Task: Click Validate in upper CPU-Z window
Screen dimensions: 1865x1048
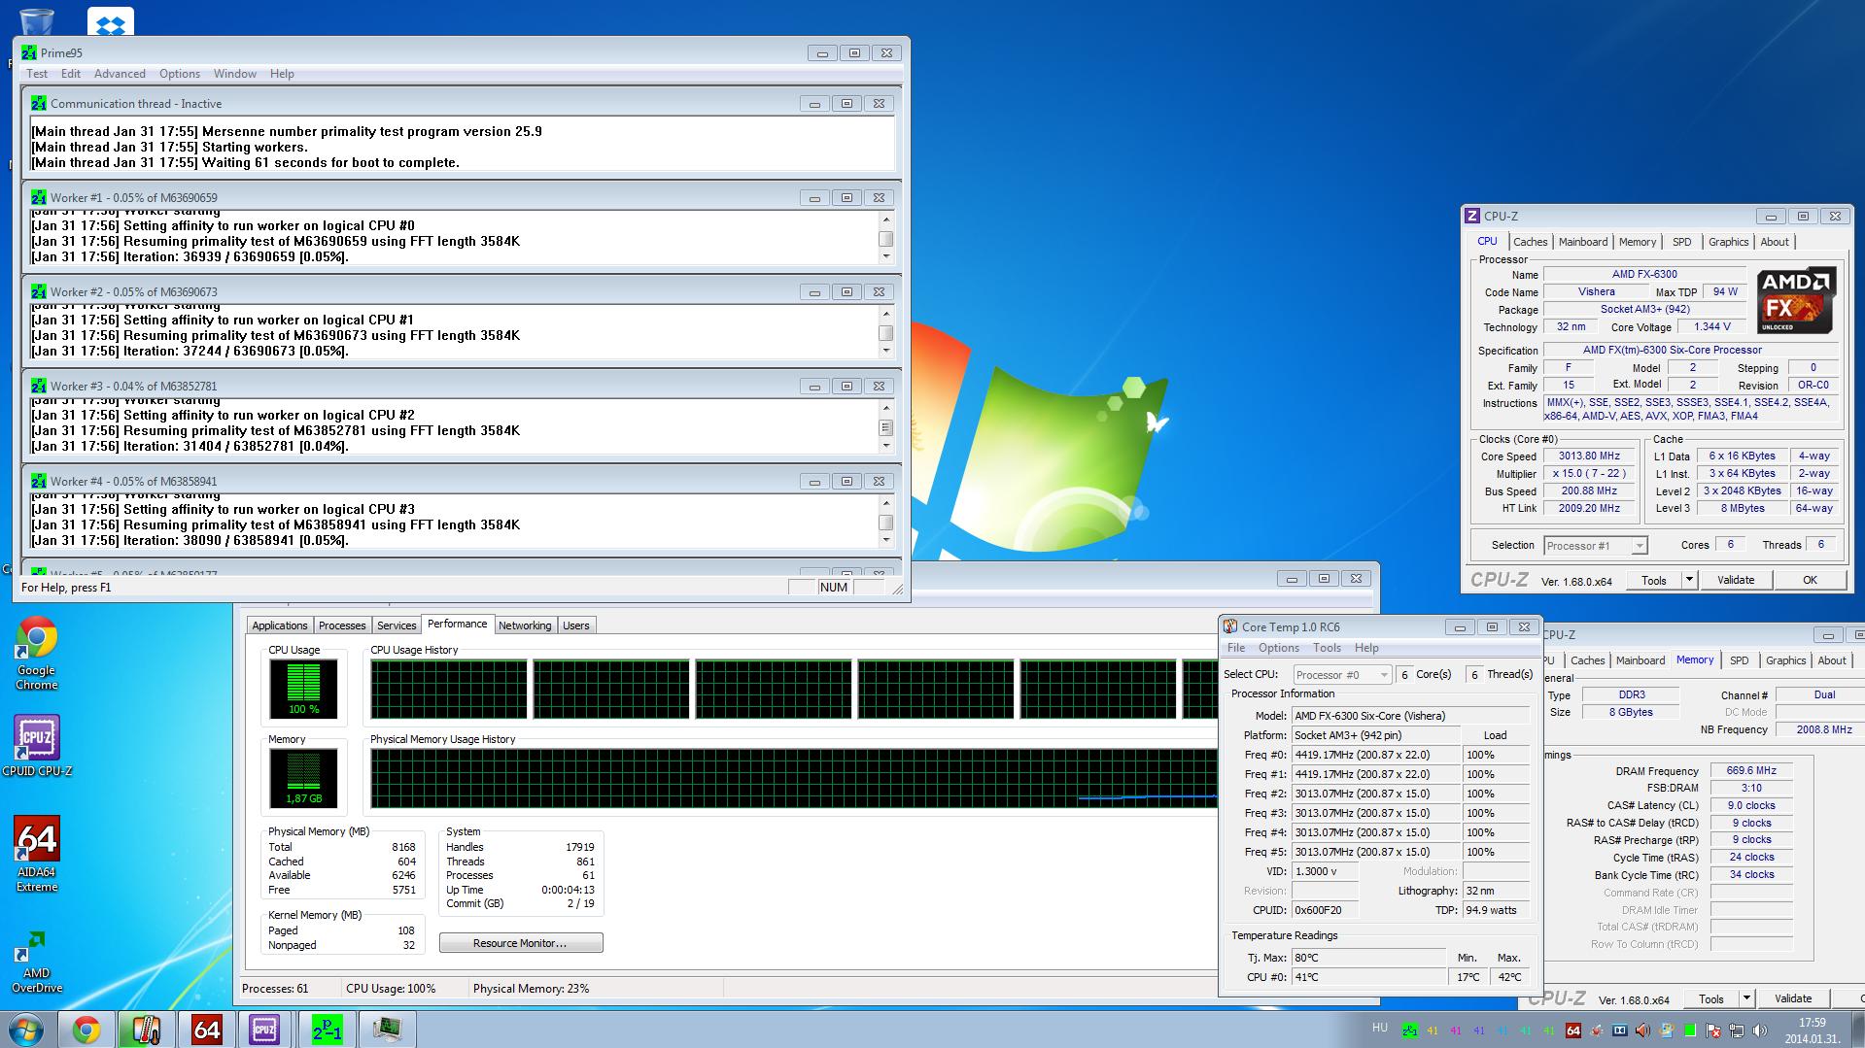Action: click(1736, 580)
